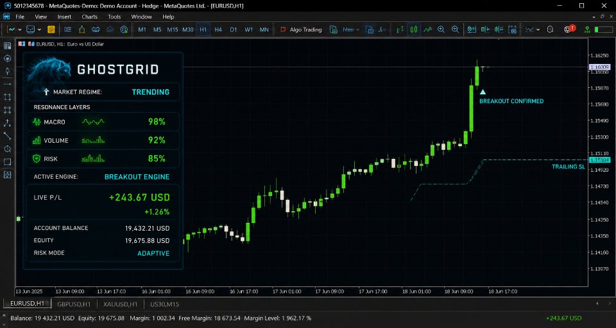The height and width of the screenshot is (328, 616).
Task: Switch to the US30,M15 chart tab
Action: (165, 304)
